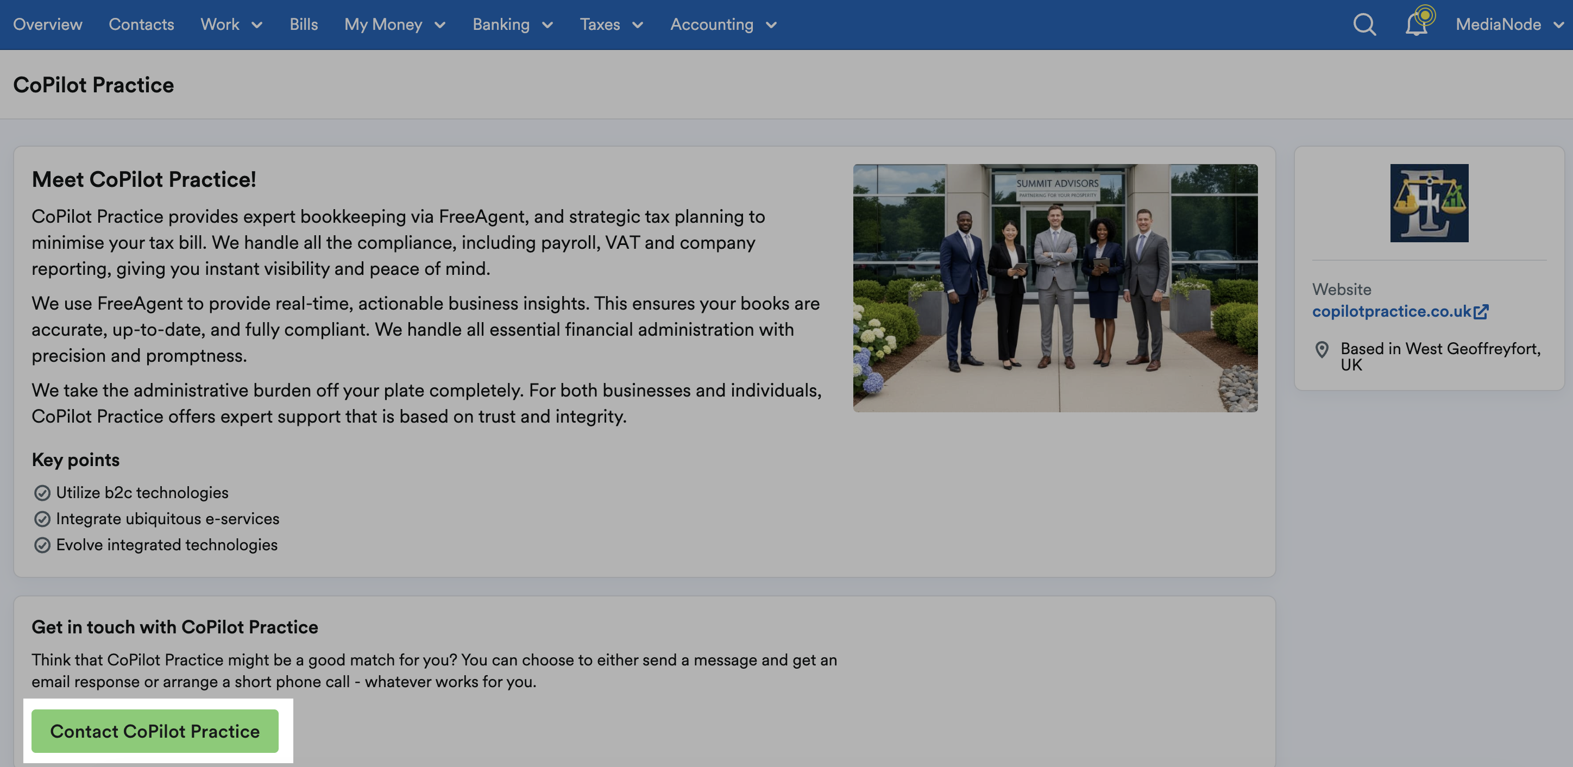Visit the copilotpractice.co.uk website link
Image resolution: width=1573 pixels, height=767 pixels.
1392,311
